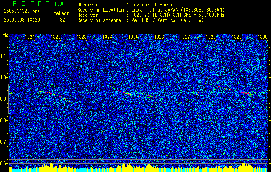Click time marker 1328
Image resolution: width=271 pixels, height=172 pixels.
[x=211, y=37]
